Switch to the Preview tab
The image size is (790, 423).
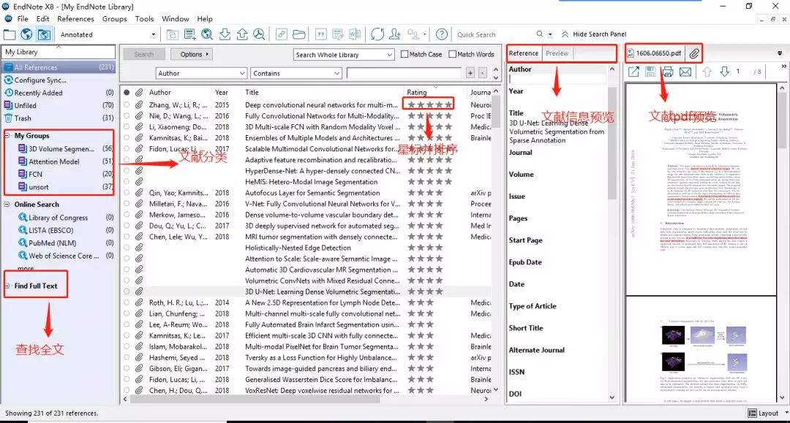[x=557, y=53]
